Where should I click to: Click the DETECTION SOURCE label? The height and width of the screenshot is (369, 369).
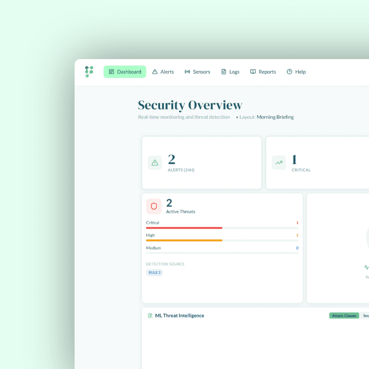(165, 264)
